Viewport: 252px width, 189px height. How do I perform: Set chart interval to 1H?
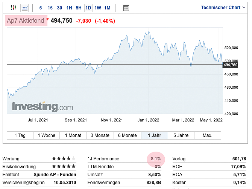coord(69,8)
